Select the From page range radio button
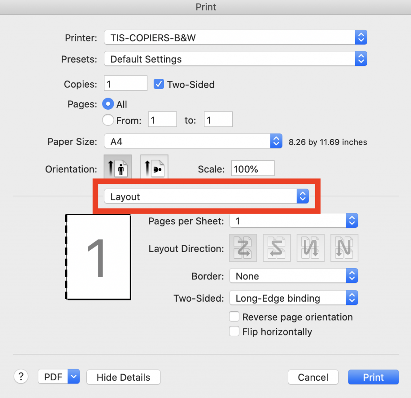Image resolution: width=411 pixels, height=398 pixels. pyautogui.click(x=108, y=120)
